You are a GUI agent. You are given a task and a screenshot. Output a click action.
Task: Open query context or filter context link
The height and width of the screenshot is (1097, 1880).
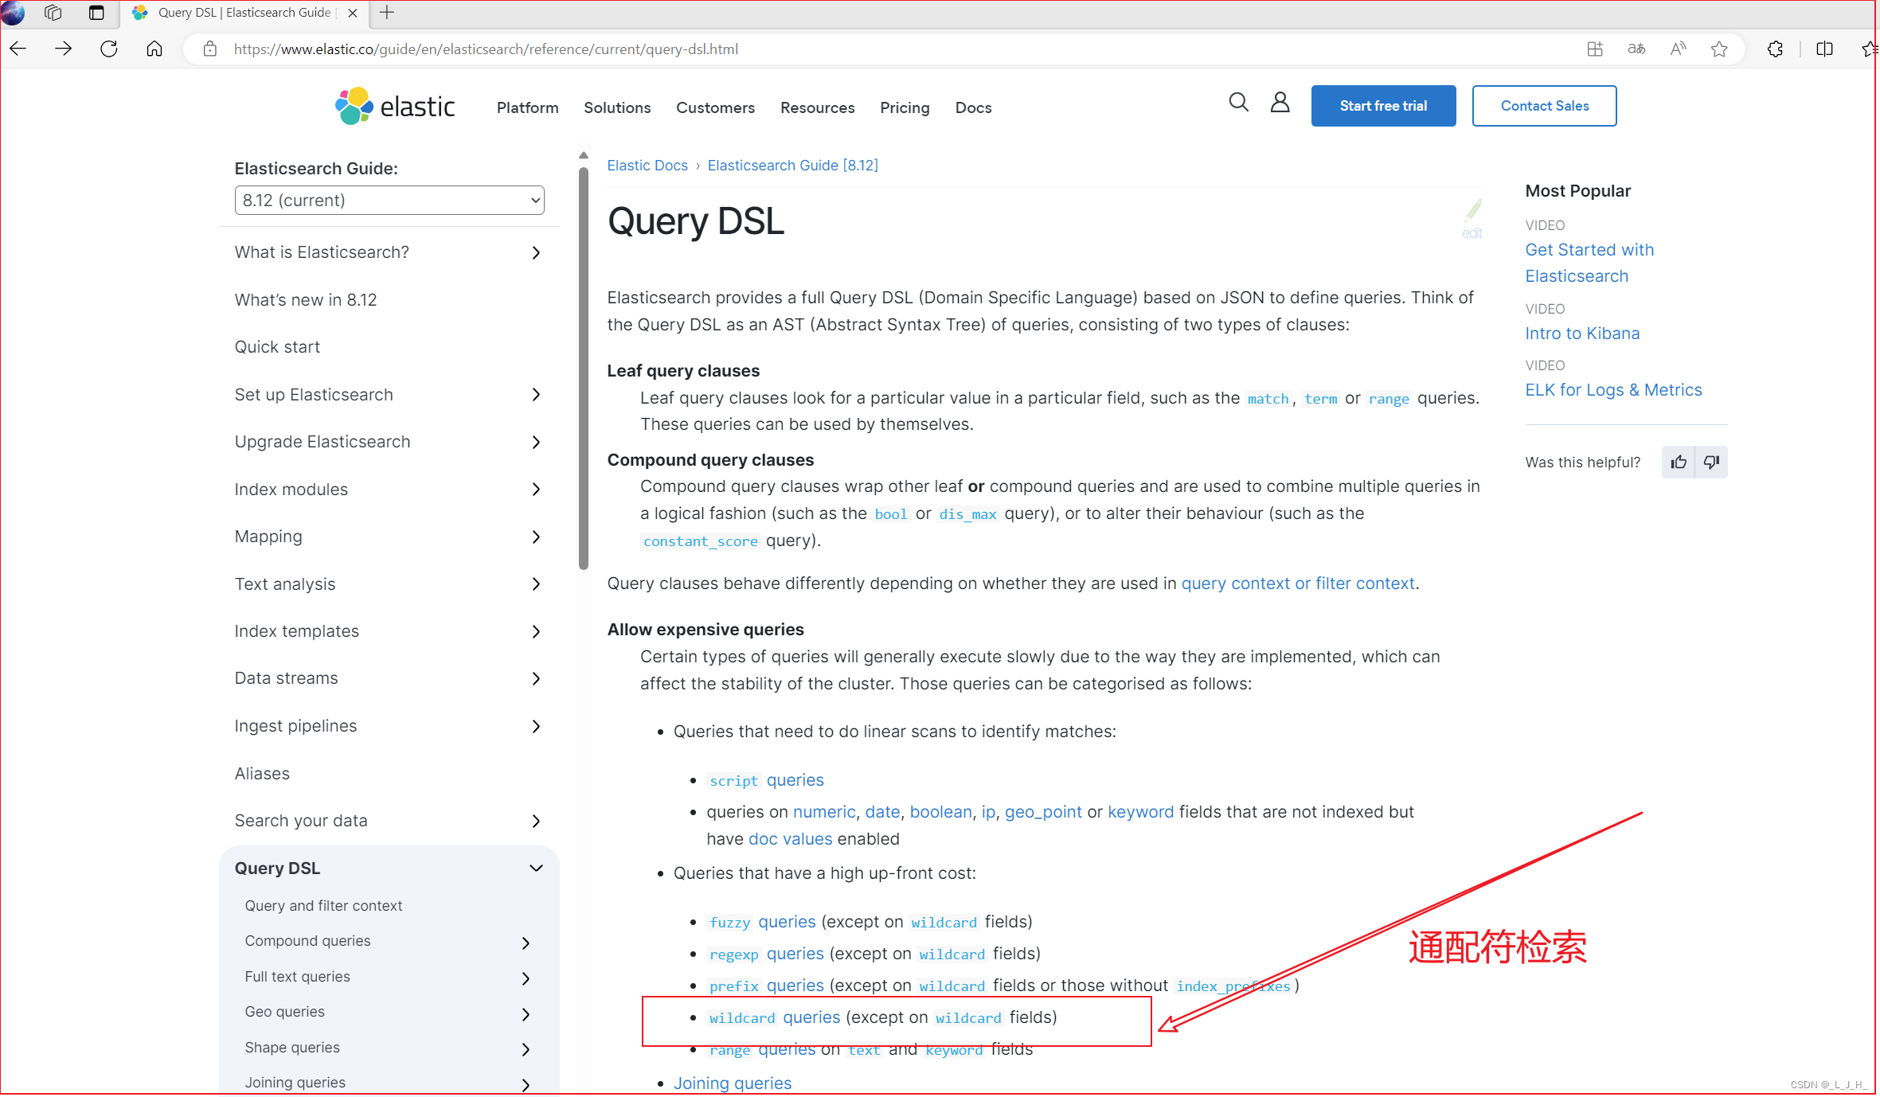pyautogui.click(x=1298, y=584)
